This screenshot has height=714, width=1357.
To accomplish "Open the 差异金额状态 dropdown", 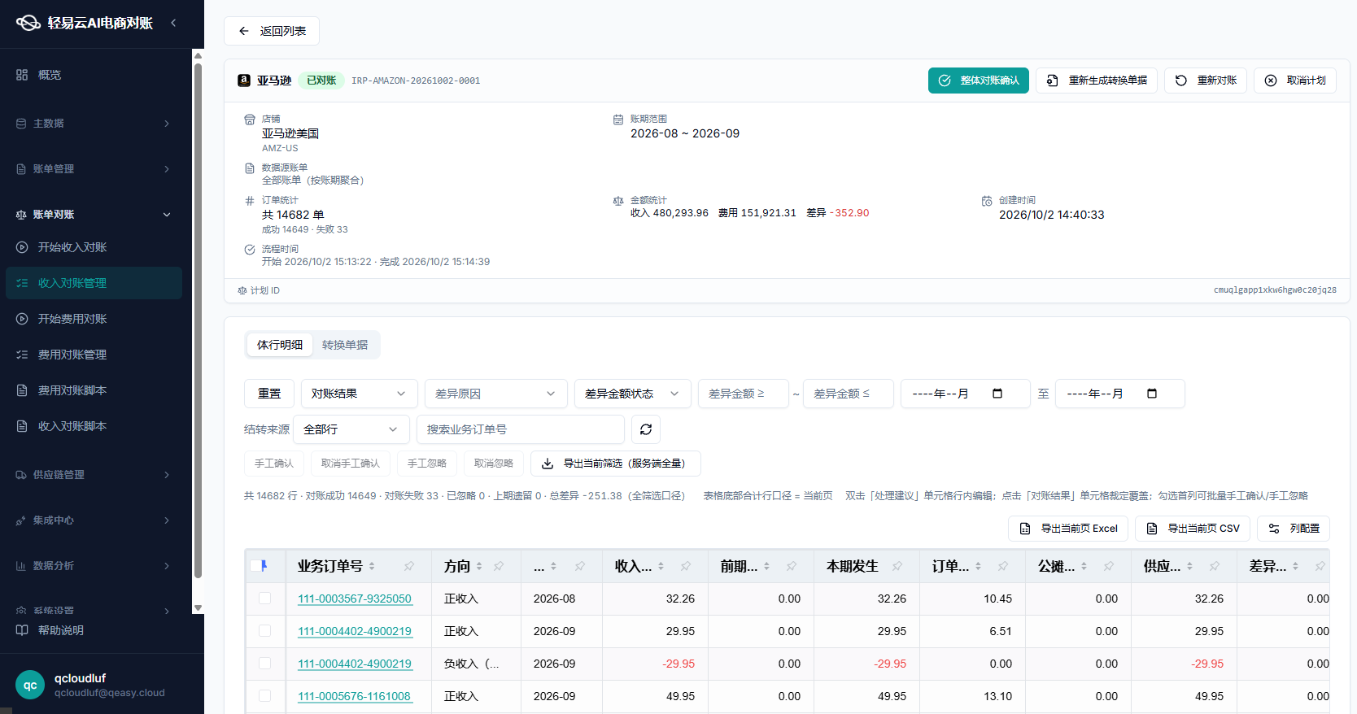I will point(632,394).
